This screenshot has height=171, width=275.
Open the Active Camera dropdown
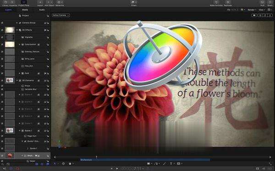point(60,15)
